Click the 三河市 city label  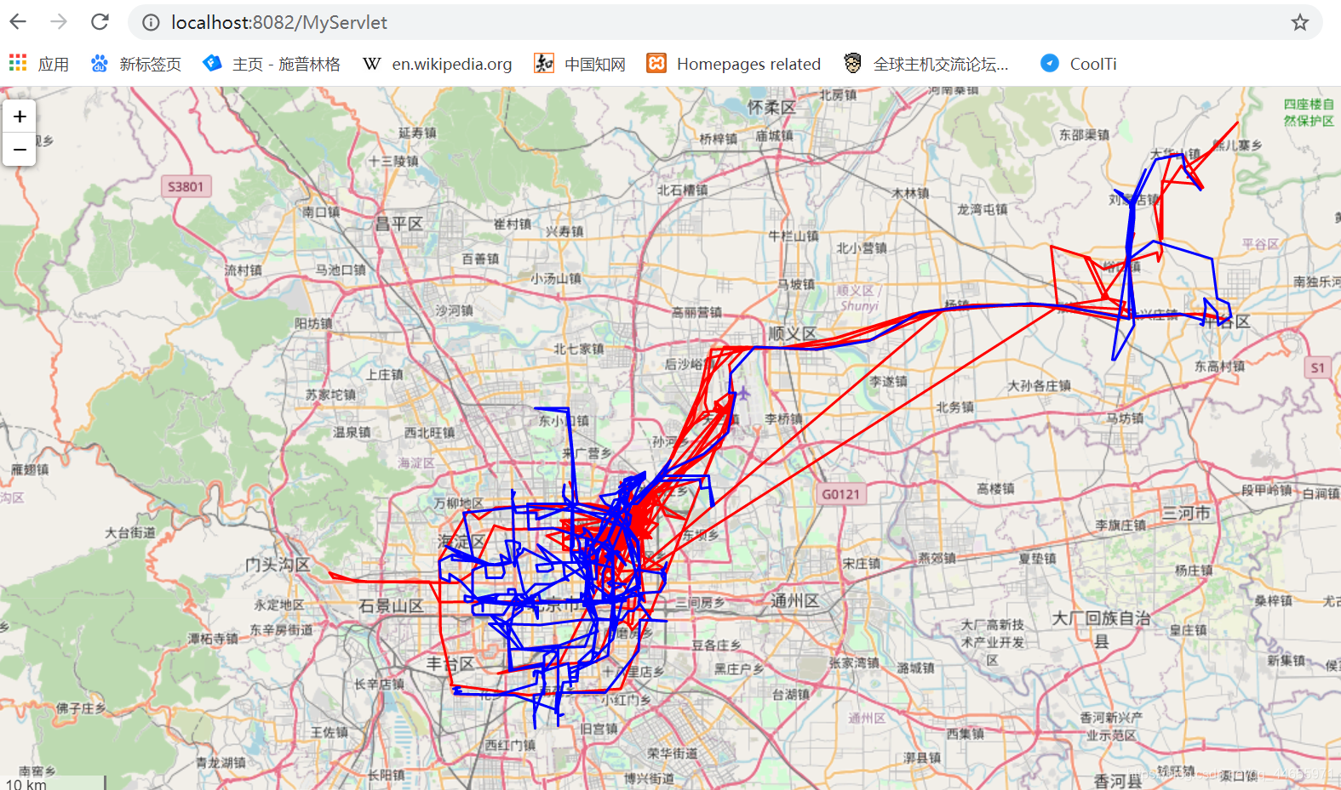[1186, 513]
